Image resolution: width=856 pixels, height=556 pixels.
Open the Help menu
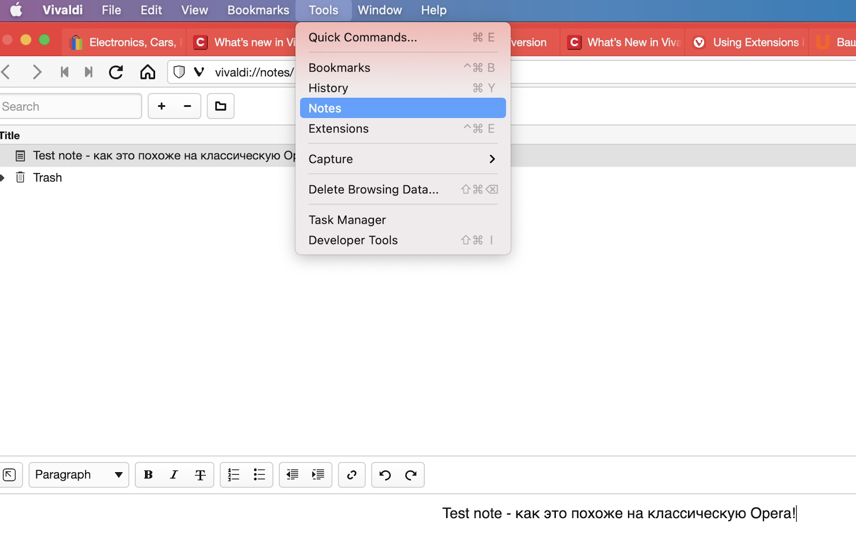pyautogui.click(x=434, y=10)
